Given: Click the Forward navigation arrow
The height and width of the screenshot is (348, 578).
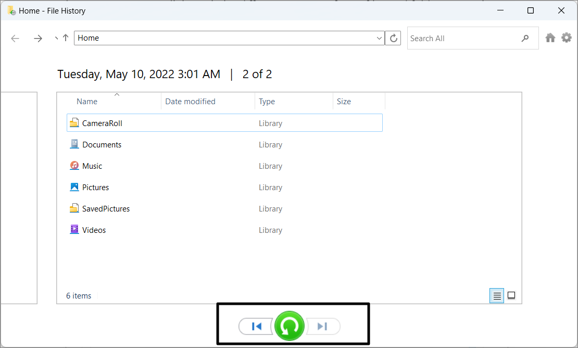Looking at the screenshot, I should click(x=38, y=39).
